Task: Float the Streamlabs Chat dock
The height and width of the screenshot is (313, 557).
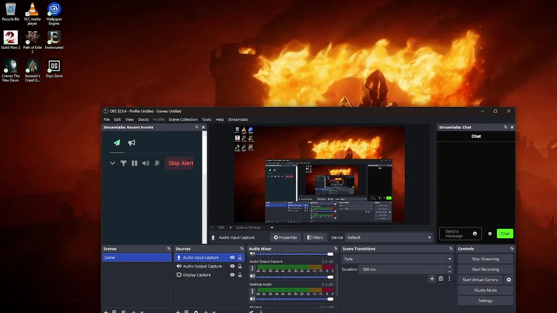Action: click(505, 127)
